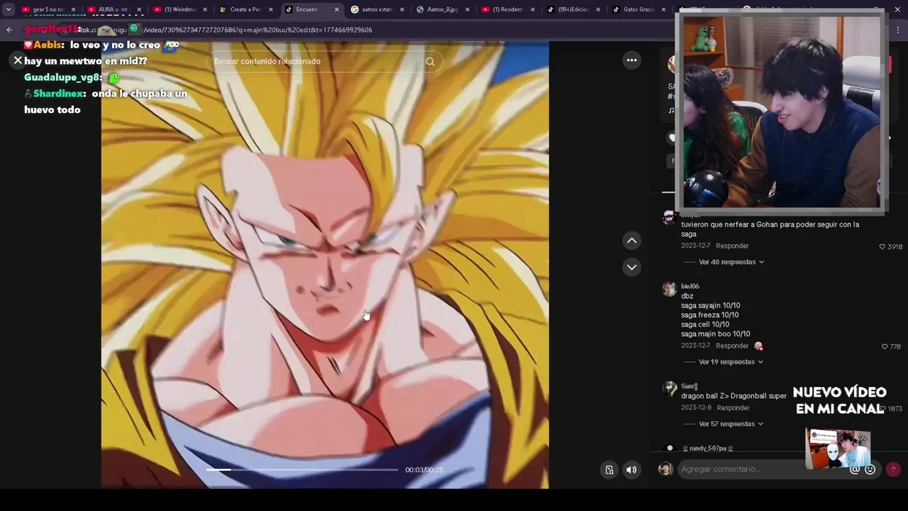908x511 pixels.
Task: Close the 'gear 5 no ror' tab
Action: 73,9
